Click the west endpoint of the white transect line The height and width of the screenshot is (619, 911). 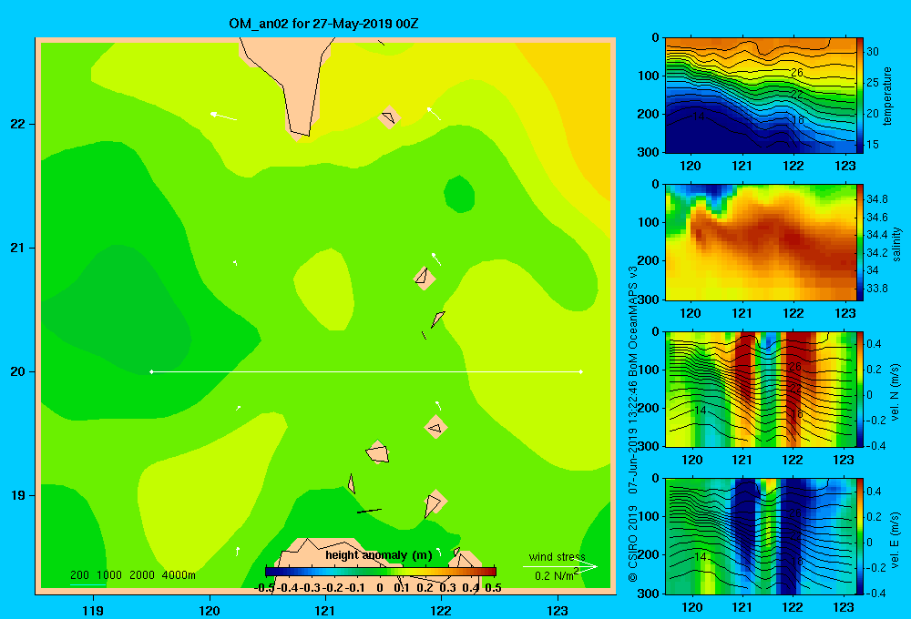151,371
